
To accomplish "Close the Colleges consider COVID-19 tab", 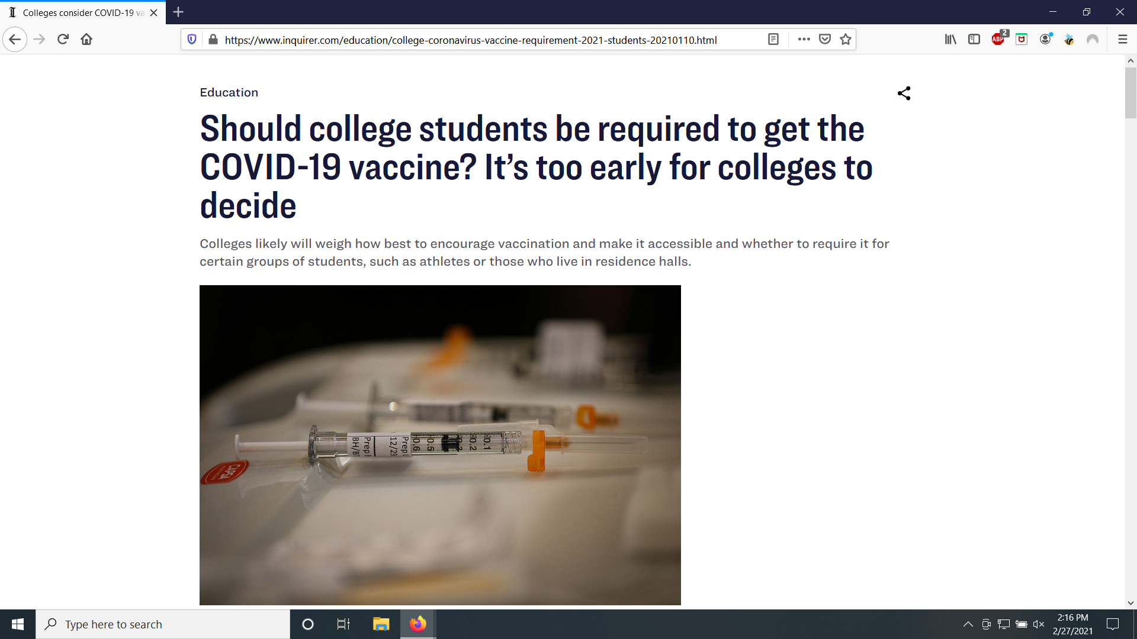I will [x=154, y=12].
